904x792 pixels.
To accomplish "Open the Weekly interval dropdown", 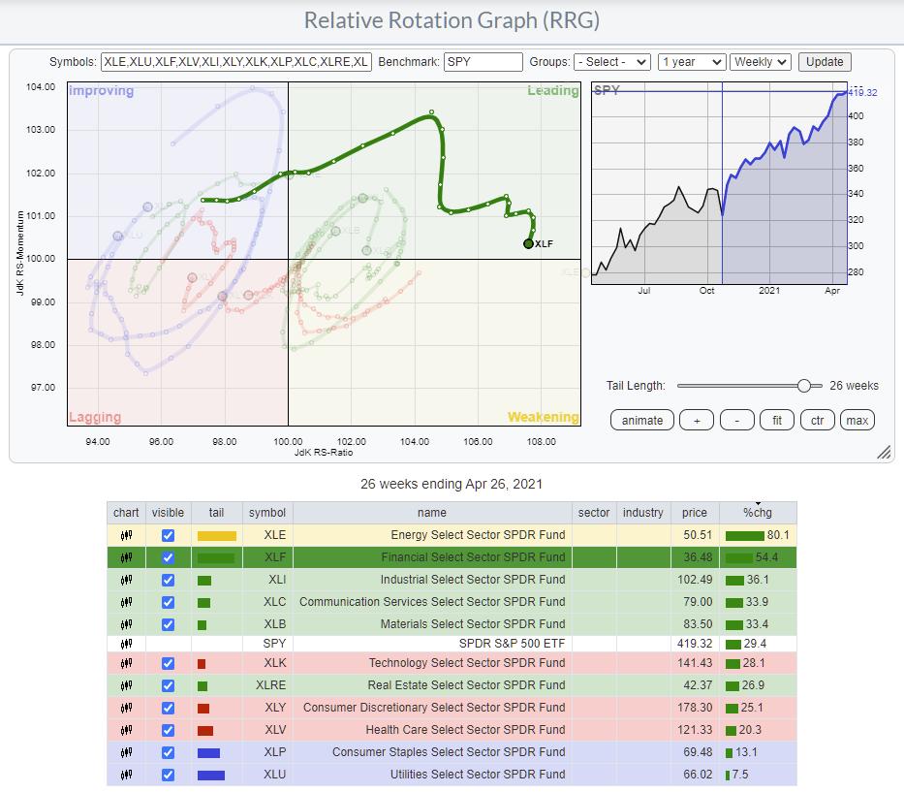I will click(761, 62).
